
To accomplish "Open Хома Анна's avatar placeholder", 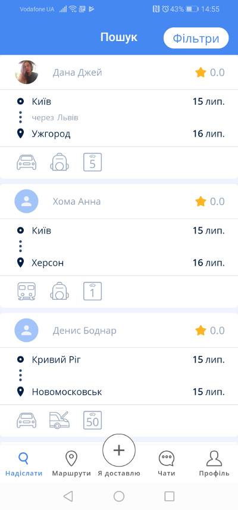I will point(26,201).
